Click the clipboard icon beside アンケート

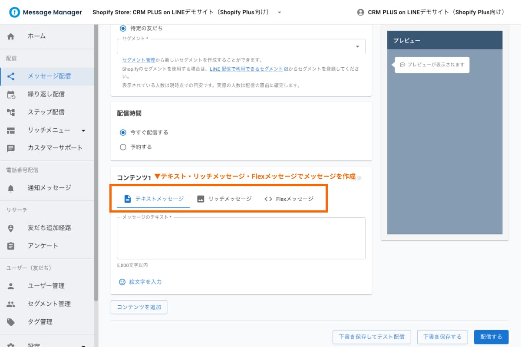pyautogui.click(x=11, y=246)
